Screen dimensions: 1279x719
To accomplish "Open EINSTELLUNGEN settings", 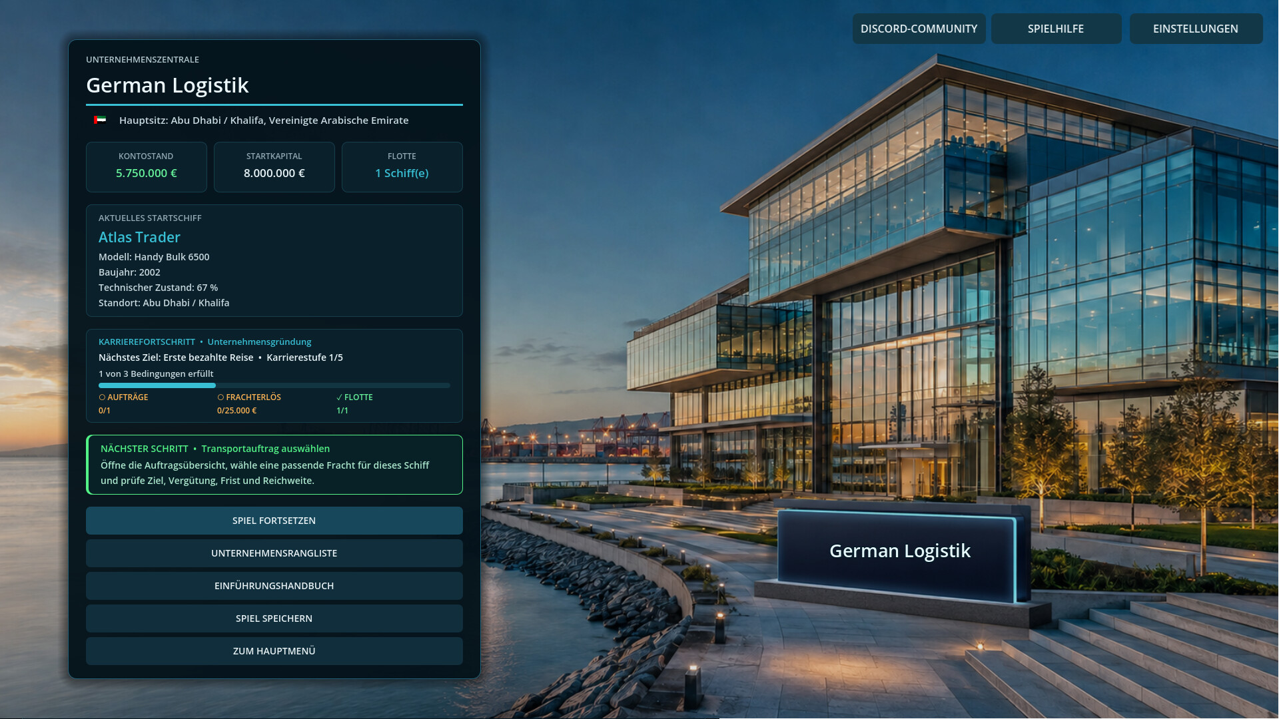I will click(1196, 29).
